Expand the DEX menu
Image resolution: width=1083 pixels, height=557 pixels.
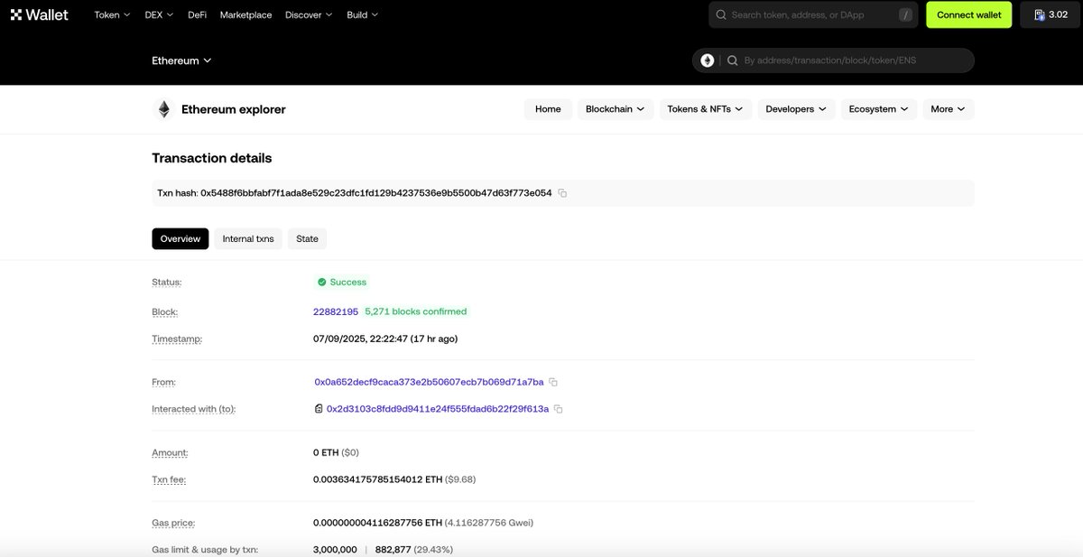[x=159, y=14]
